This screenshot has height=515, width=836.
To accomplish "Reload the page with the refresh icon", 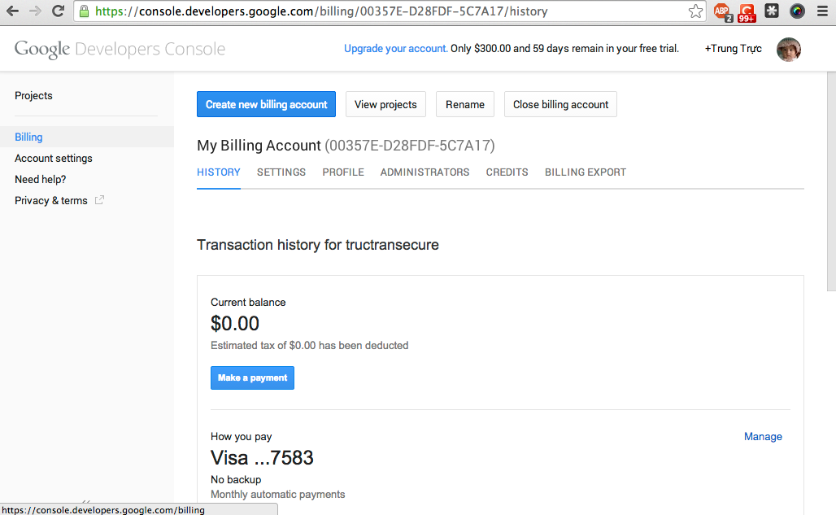I will click(58, 11).
